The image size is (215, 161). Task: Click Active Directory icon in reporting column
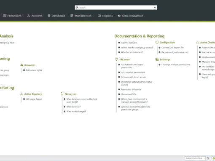click(197, 42)
